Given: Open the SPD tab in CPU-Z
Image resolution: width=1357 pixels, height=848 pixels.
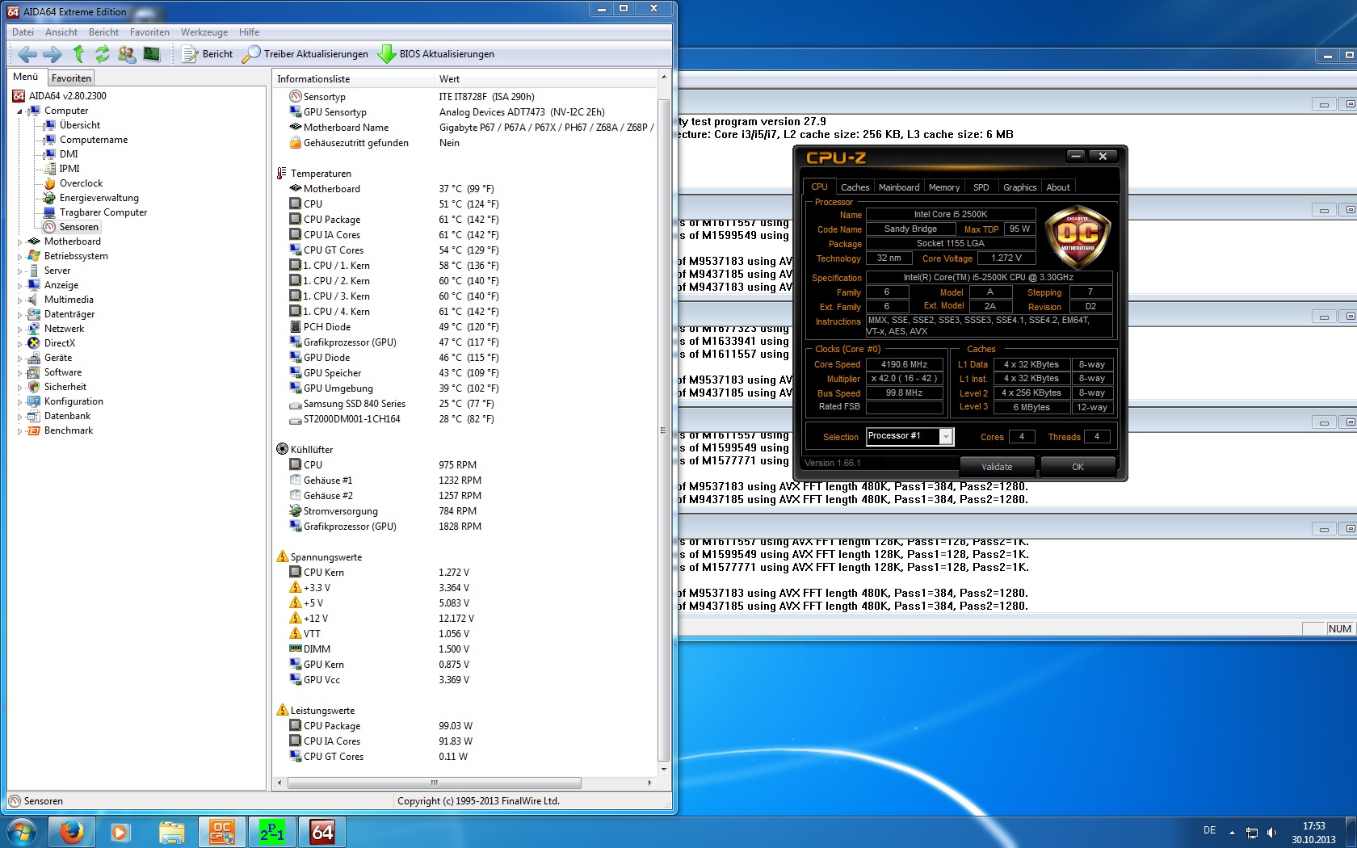Looking at the screenshot, I should click(x=981, y=187).
